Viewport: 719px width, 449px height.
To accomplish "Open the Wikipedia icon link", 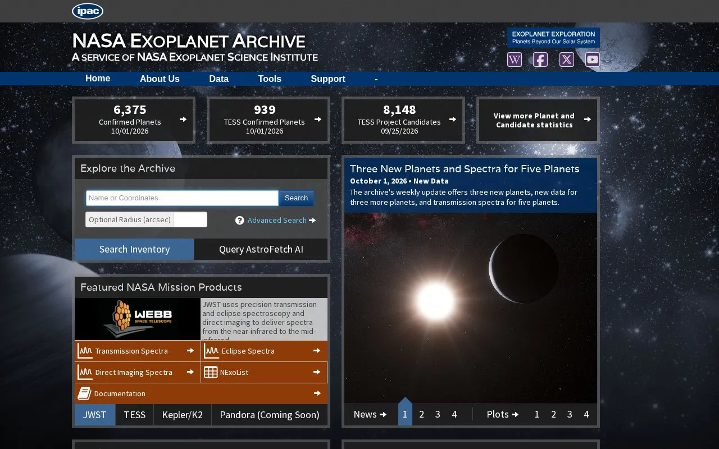I will (x=515, y=59).
